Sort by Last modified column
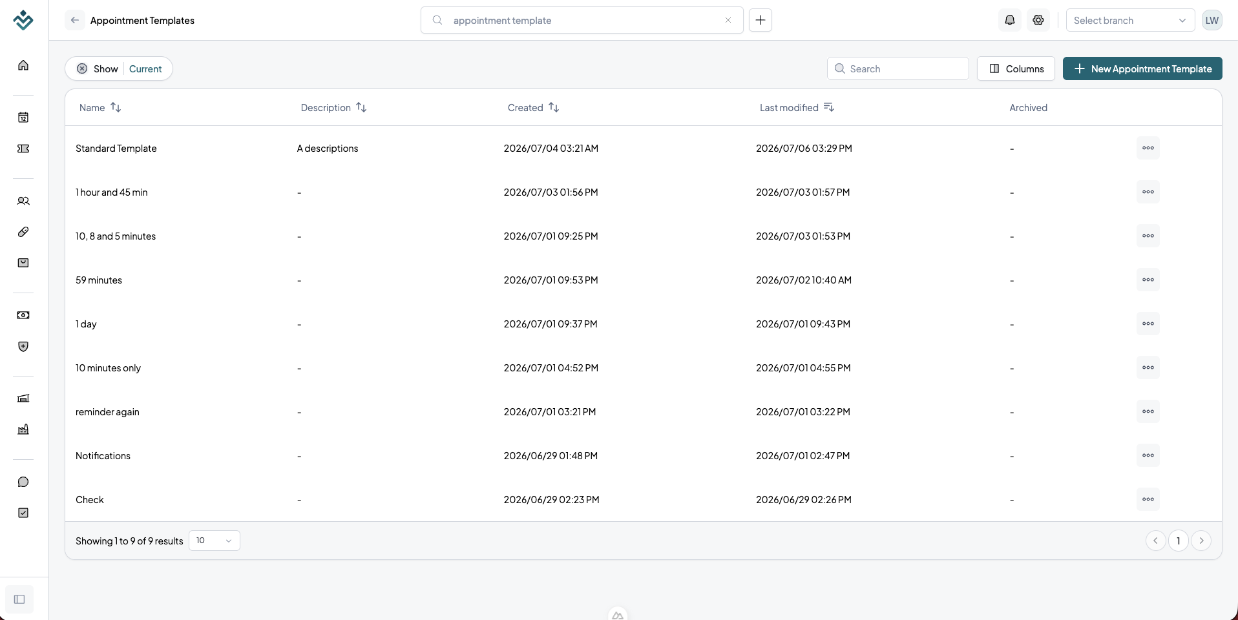 coord(797,107)
